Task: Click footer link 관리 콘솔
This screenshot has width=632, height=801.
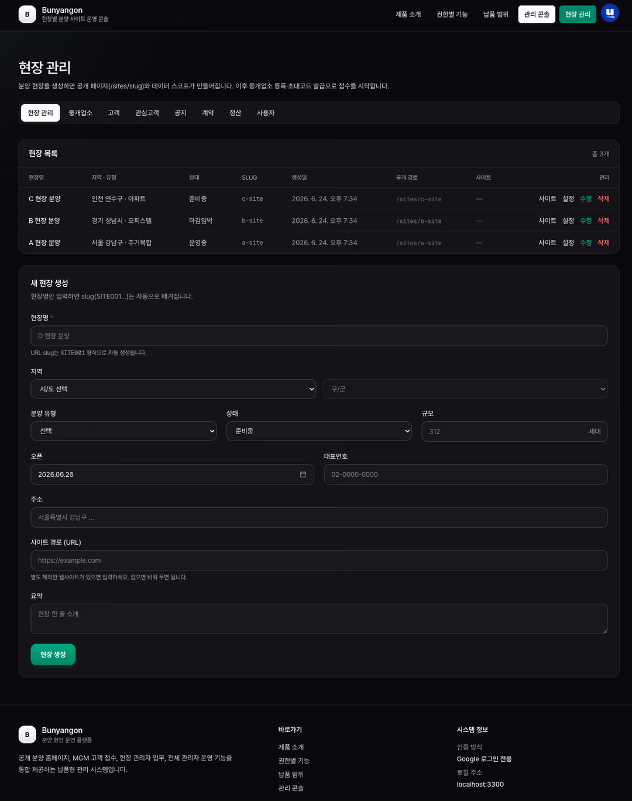Action: pos(291,788)
